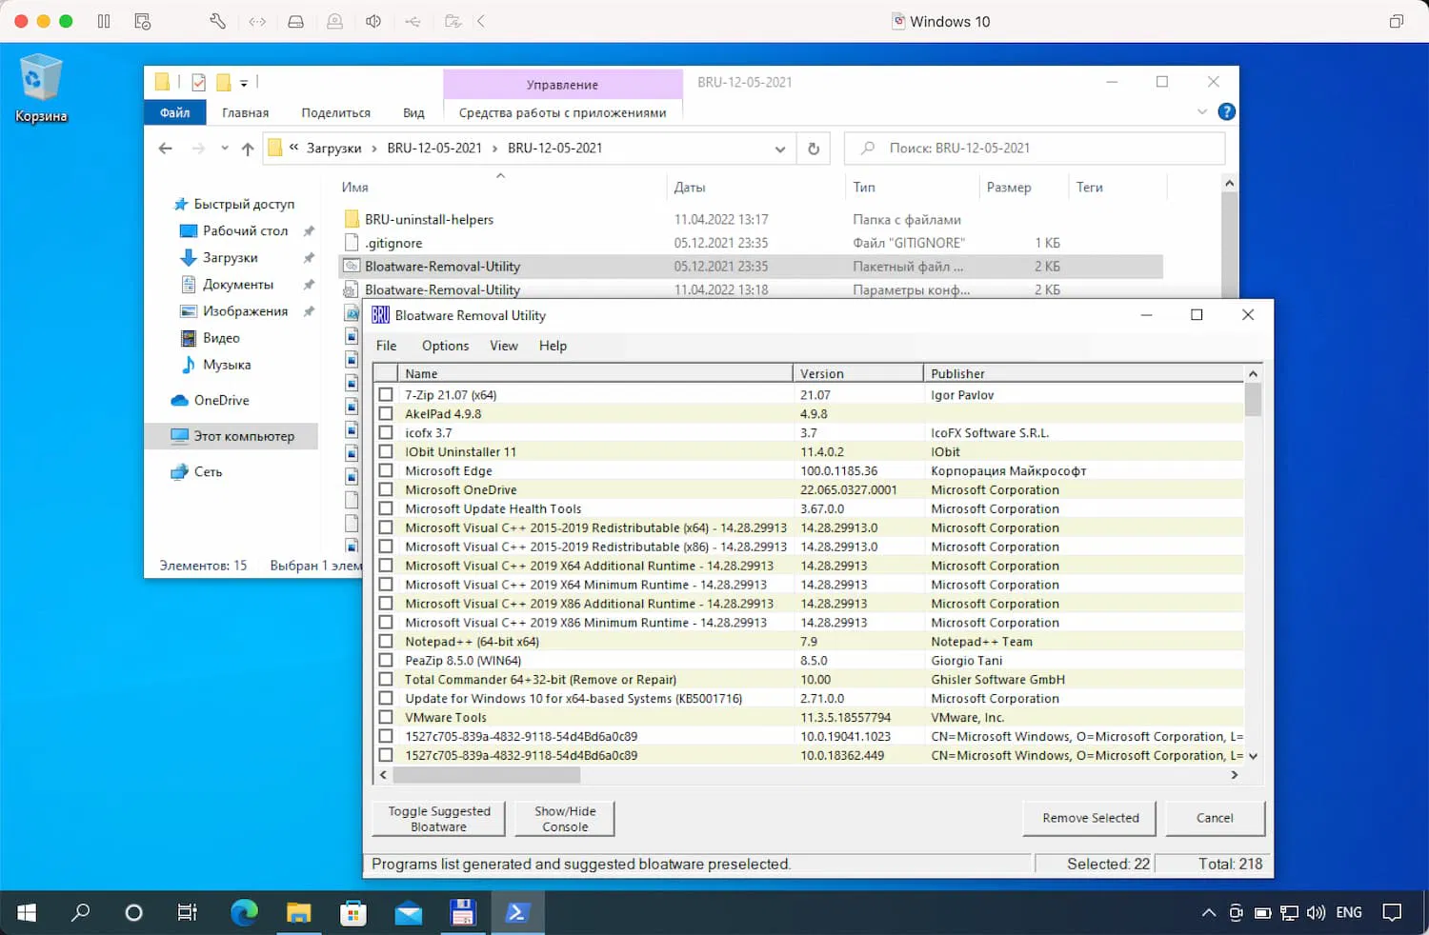Click the PowerShell taskbar icon
Viewport: 1429px width, 935px height.
pyautogui.click(x=516, y=912)
